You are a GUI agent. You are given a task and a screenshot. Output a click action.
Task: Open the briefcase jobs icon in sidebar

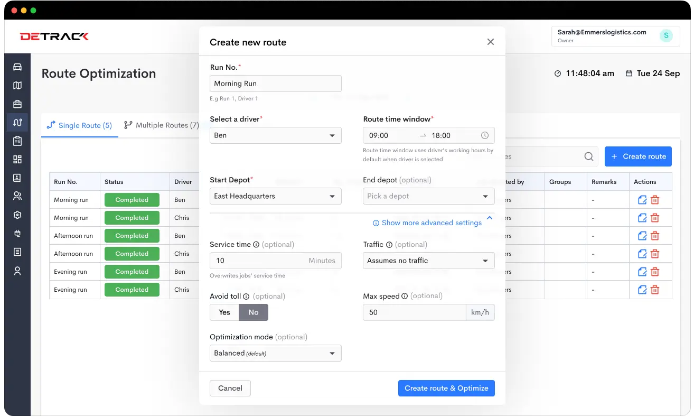point(17,104)
